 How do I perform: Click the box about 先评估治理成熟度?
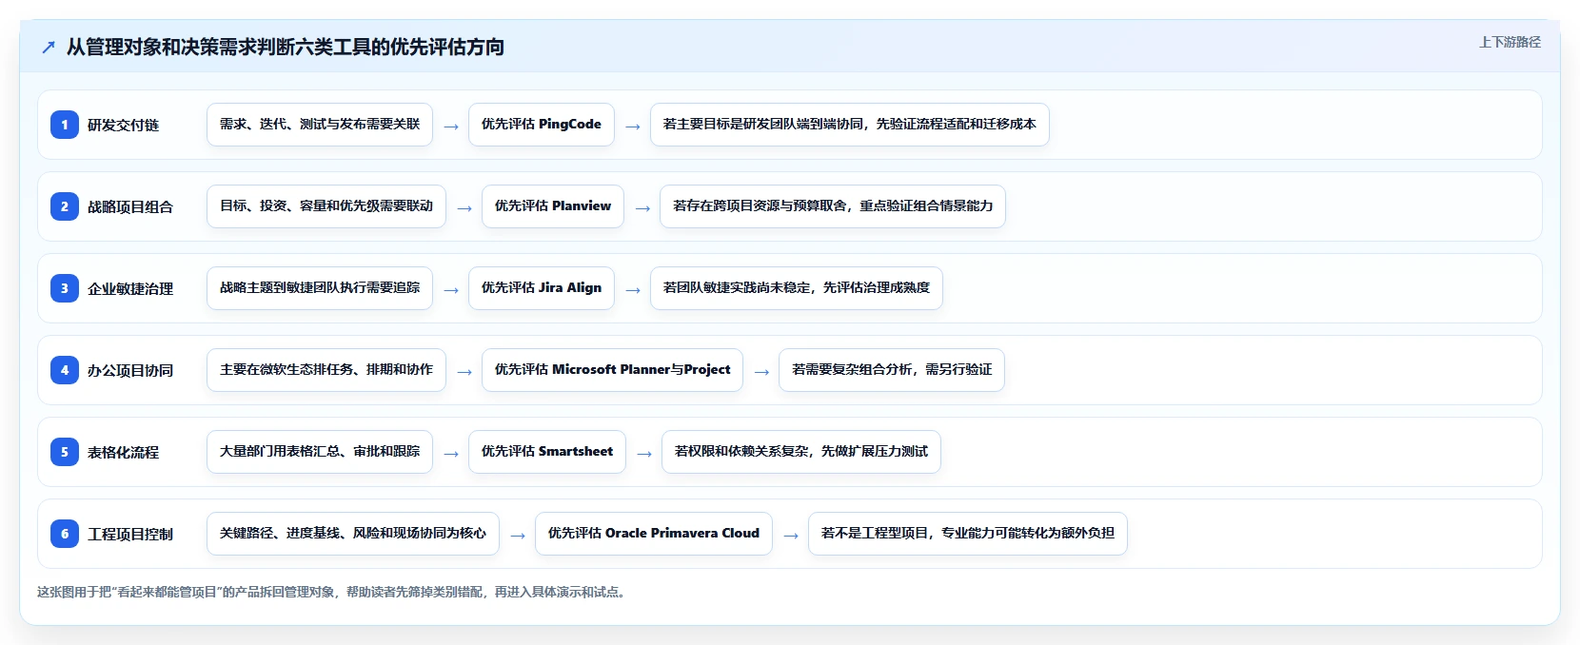pyautogui.click(x=797, y=288)
